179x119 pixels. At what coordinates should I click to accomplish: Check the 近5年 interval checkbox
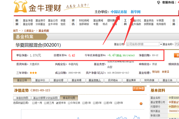115,103
